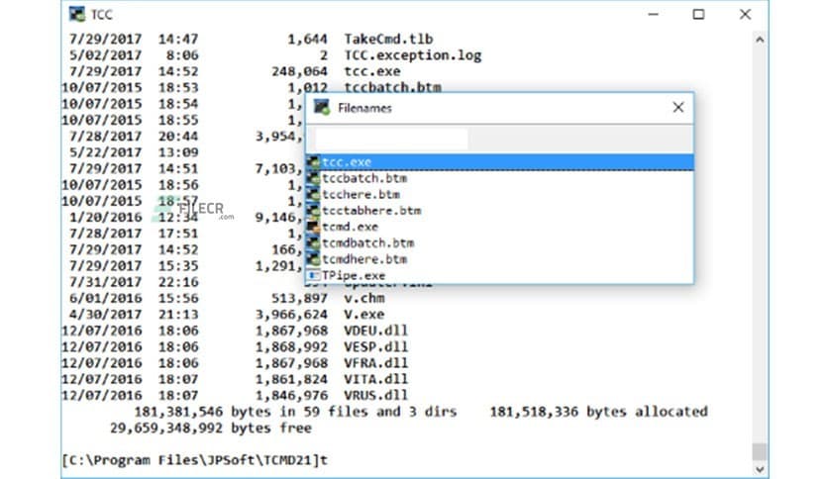Click V.exe in the directory listing
Image resolution: width=828 pixels, height=479 pixels.
tap(364, 315)
